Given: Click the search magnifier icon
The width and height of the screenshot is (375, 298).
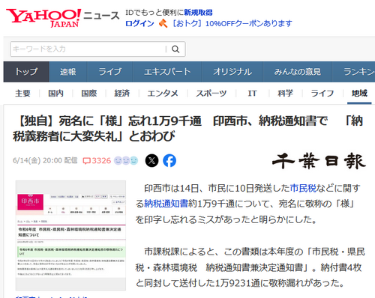Looking at the screenshot, I should click(x=175, y=49).
